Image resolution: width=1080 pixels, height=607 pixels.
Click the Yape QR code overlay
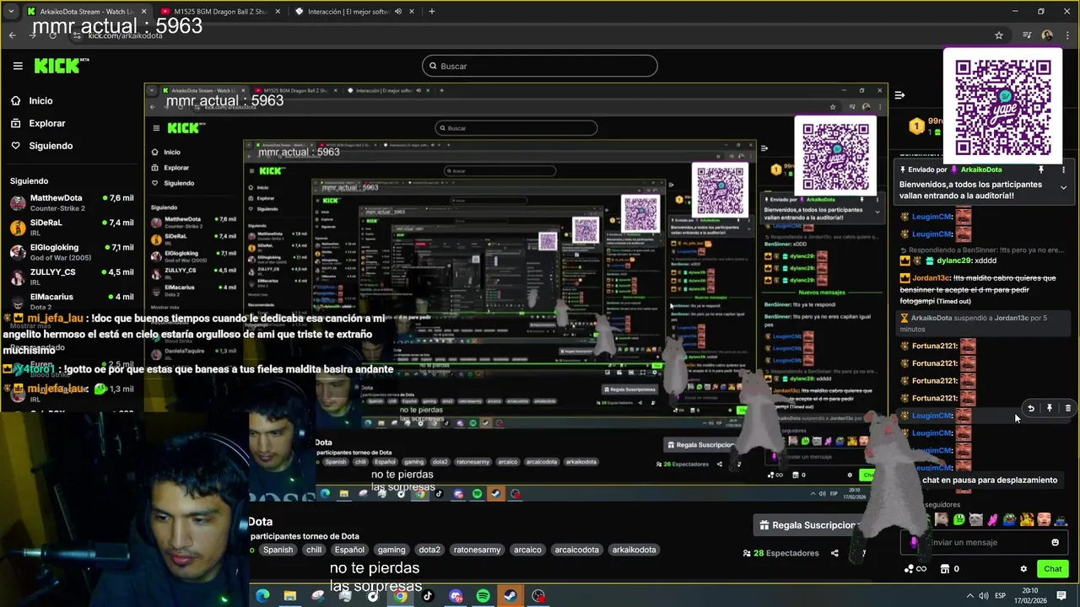[x=1003, y=105]
